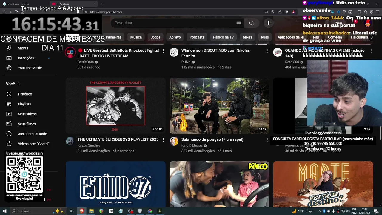Click the Brave Shields lion icon
The width and height of the screenshot is (382, 215).
tap(287, 12)
